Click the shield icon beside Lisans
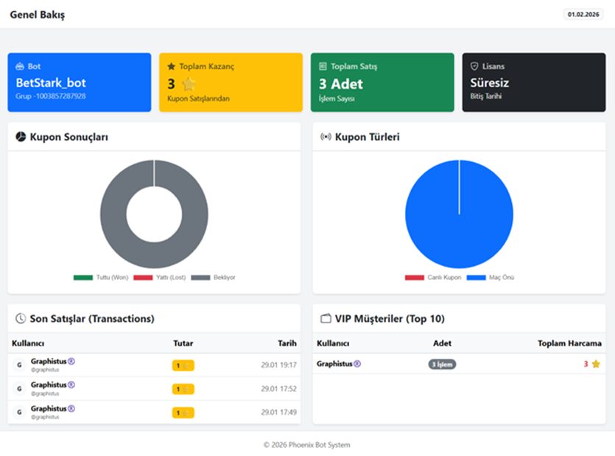The width and height of the screenshot is (615, 456). pos(474,66)
